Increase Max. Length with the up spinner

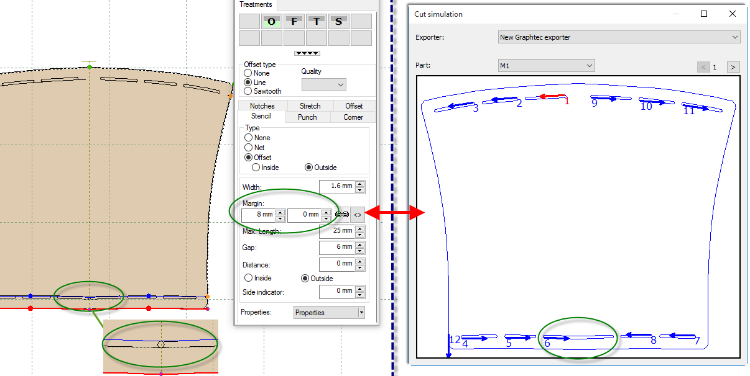pos(360,228)
